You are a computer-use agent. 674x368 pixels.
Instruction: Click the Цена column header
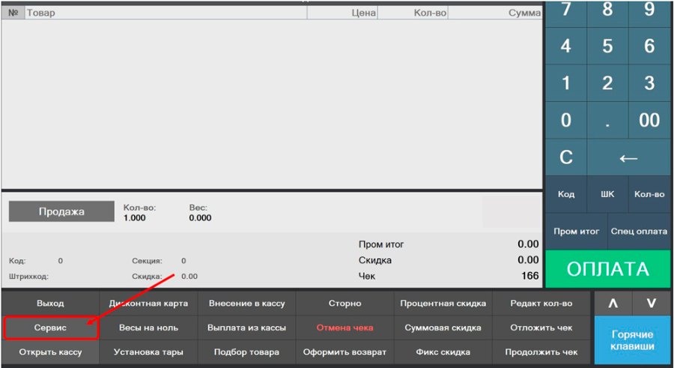342,13
